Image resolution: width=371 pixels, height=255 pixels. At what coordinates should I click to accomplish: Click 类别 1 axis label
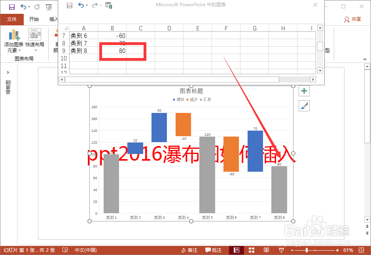pyautogui.click(x=111, y=217)
